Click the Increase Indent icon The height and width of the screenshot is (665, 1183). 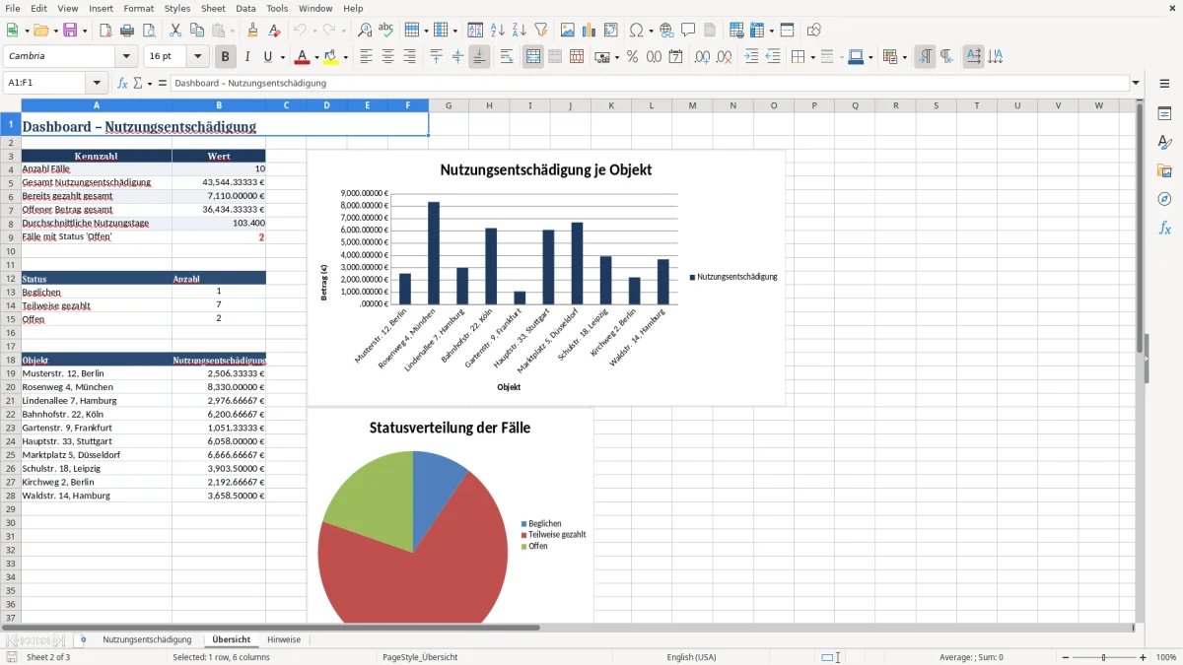coord(751,57)
